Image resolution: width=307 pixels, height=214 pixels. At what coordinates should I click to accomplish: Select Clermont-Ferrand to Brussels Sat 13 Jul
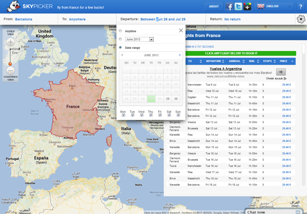pyautogui.click(x=231, y=128)
